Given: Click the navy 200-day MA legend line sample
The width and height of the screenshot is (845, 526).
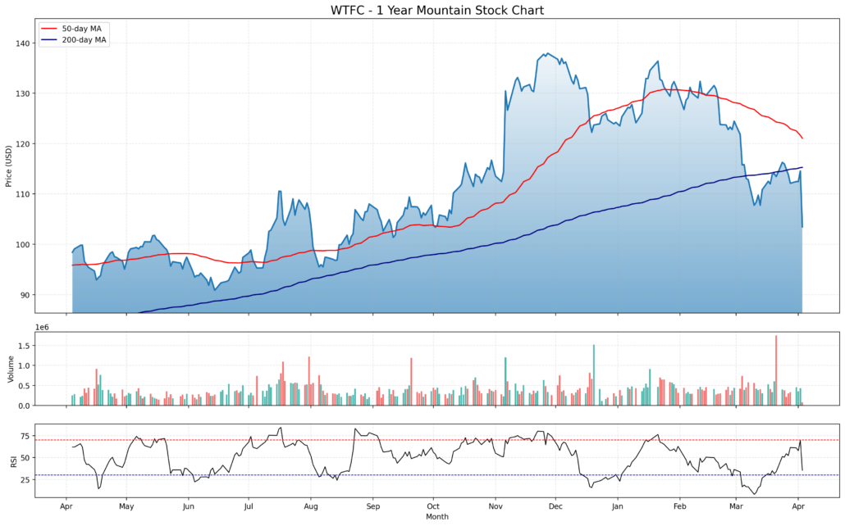Looking at the screenshot, I should (x=49, y=40).
